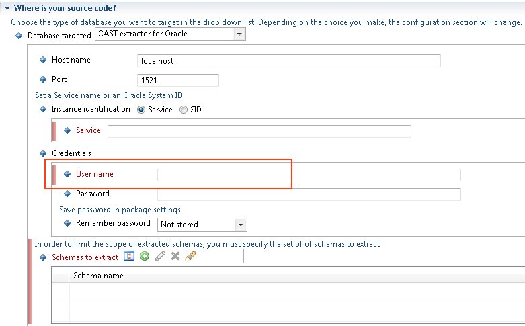The image size is (525, 326).
Task: Click the schema browse icon next to Schemas to extract
Action: tap(130, 257)
